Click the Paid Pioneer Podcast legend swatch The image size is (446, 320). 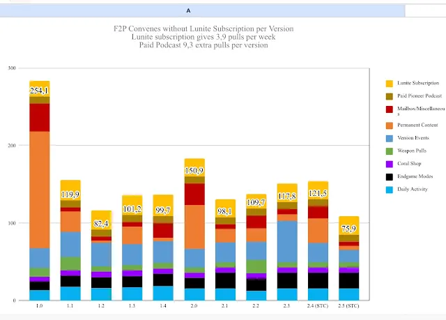[x=390, y=96]
